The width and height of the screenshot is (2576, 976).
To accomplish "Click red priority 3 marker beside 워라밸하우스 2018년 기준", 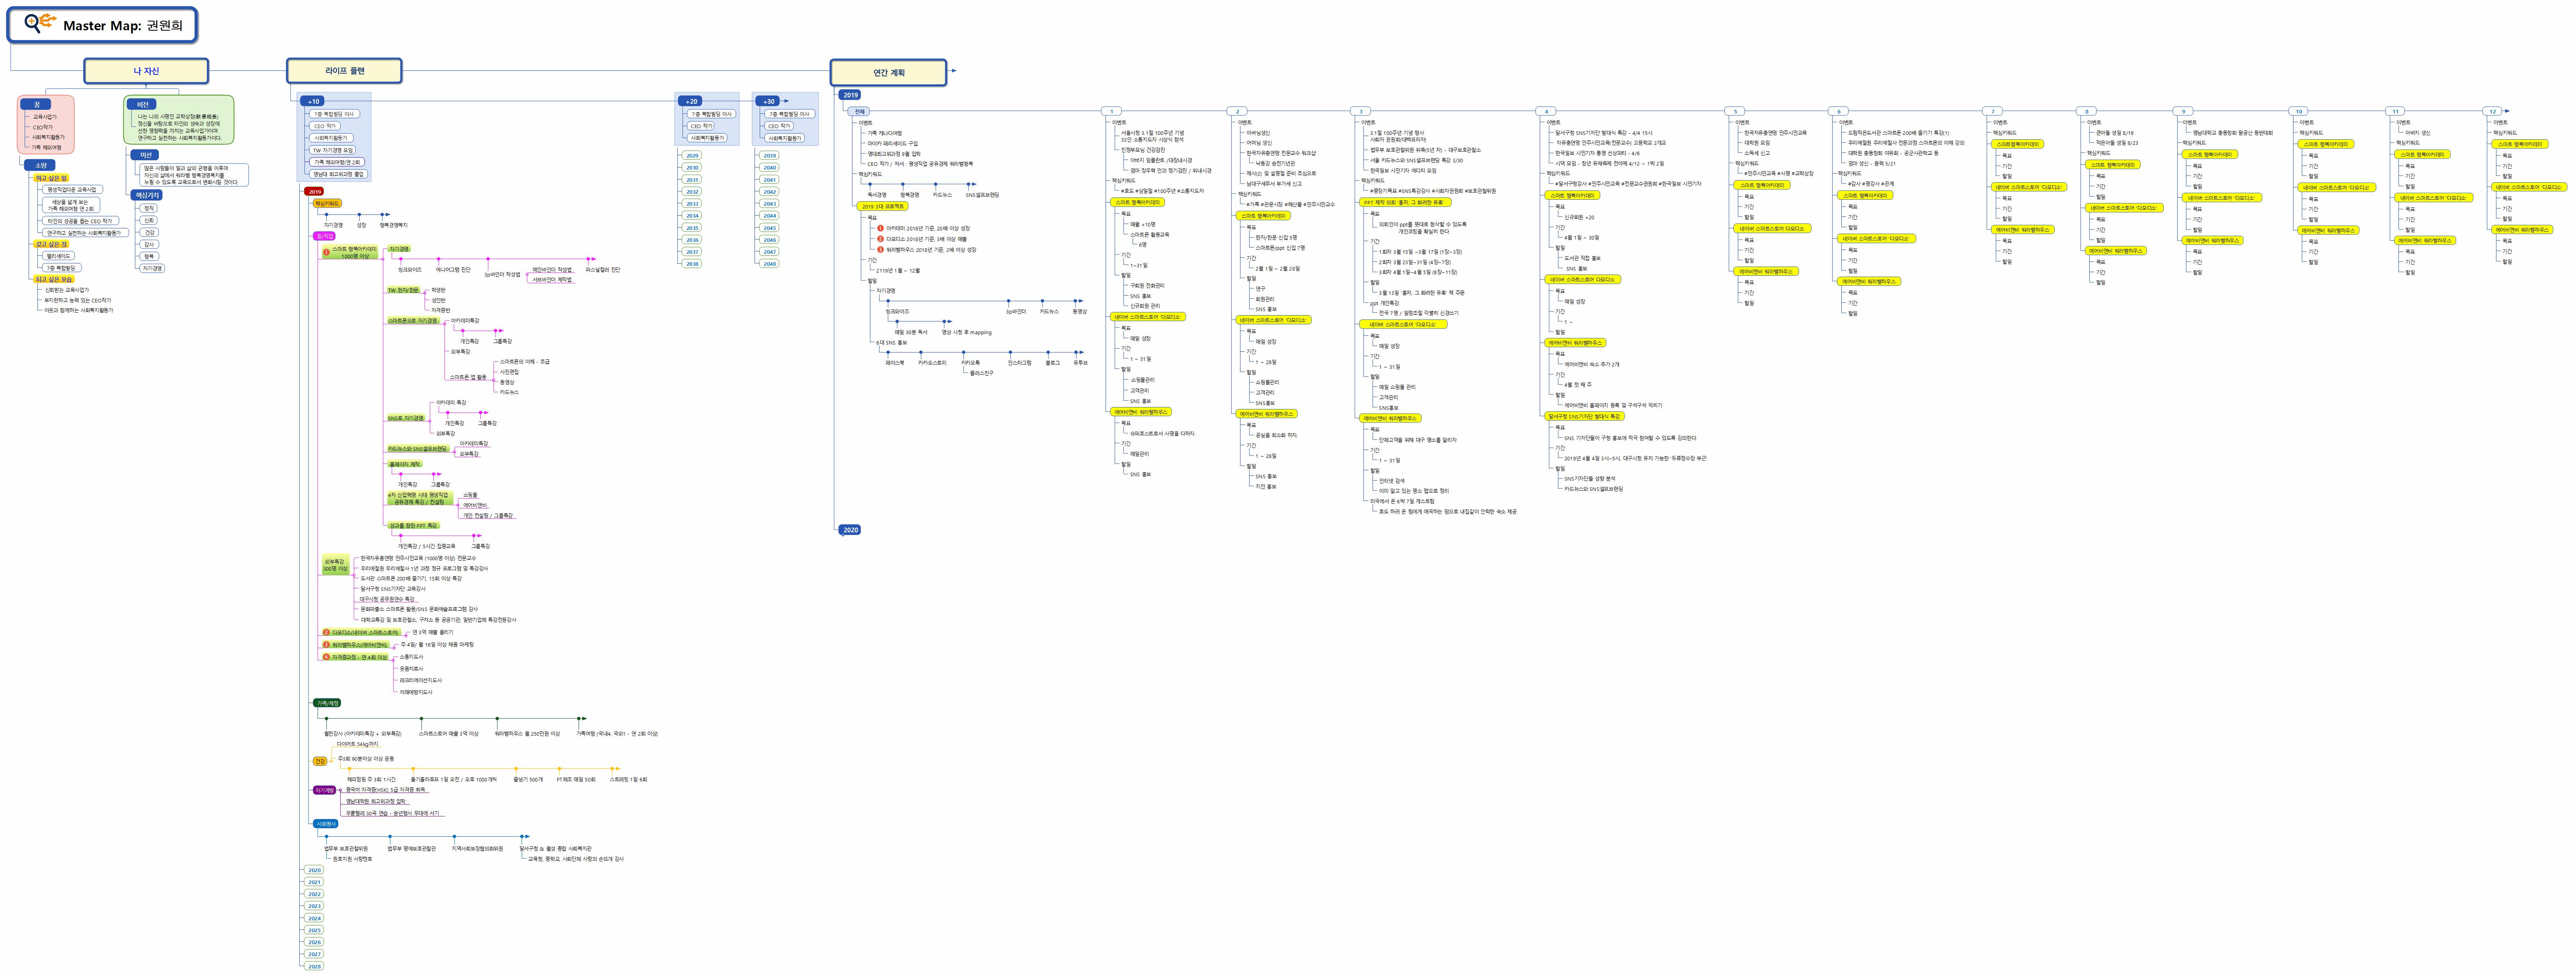I will 880,250.
